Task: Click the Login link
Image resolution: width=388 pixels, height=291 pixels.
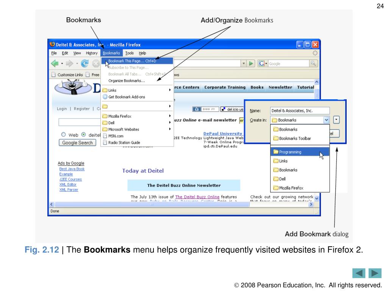Action: pyautogui.click(x=62, y=109)
